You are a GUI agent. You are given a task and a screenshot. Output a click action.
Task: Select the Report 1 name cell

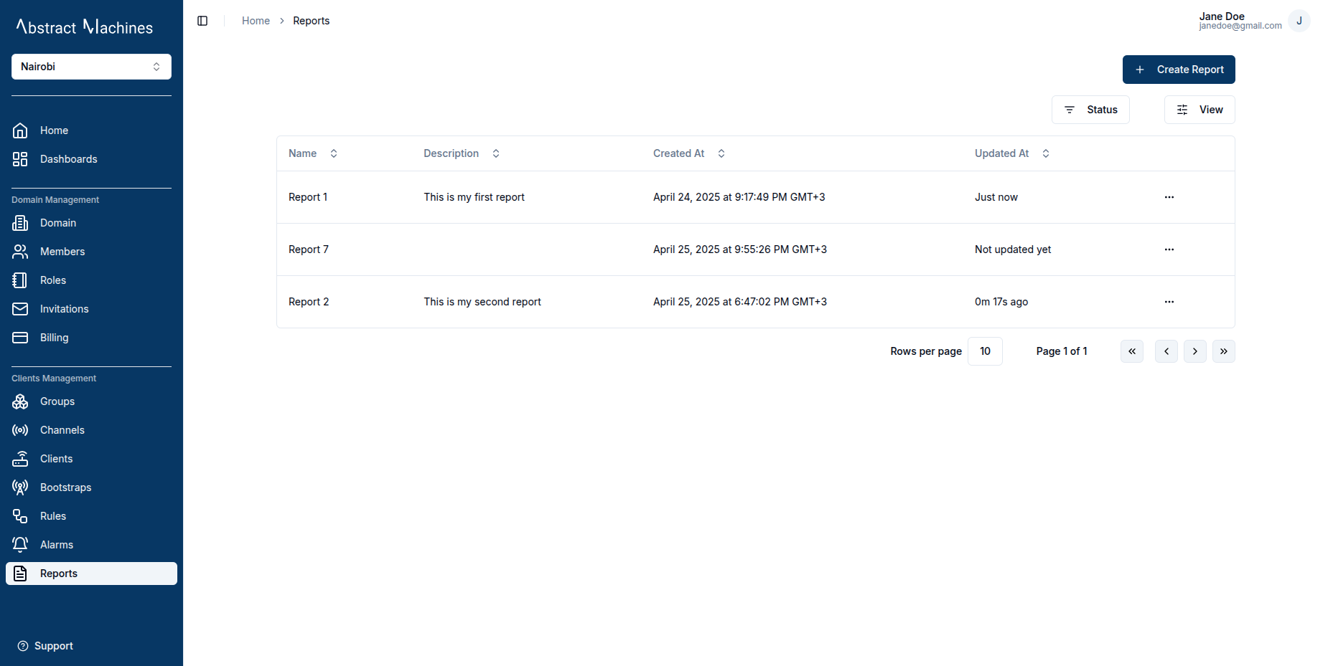[x=308, y=197]
